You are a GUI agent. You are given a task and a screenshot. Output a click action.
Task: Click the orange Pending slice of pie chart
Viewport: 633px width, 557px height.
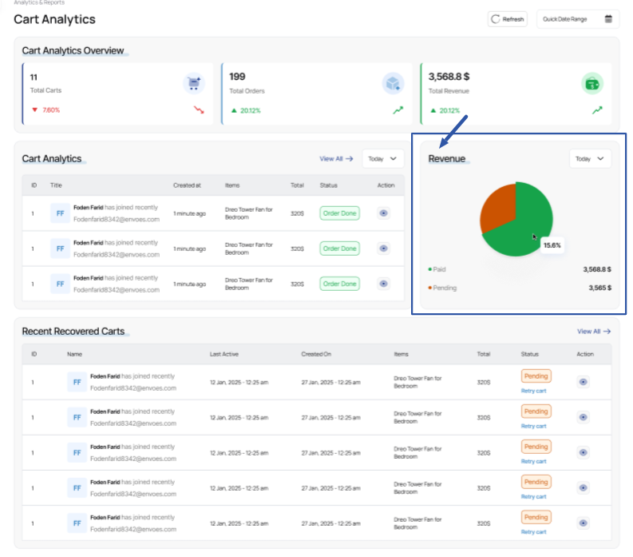497,212
